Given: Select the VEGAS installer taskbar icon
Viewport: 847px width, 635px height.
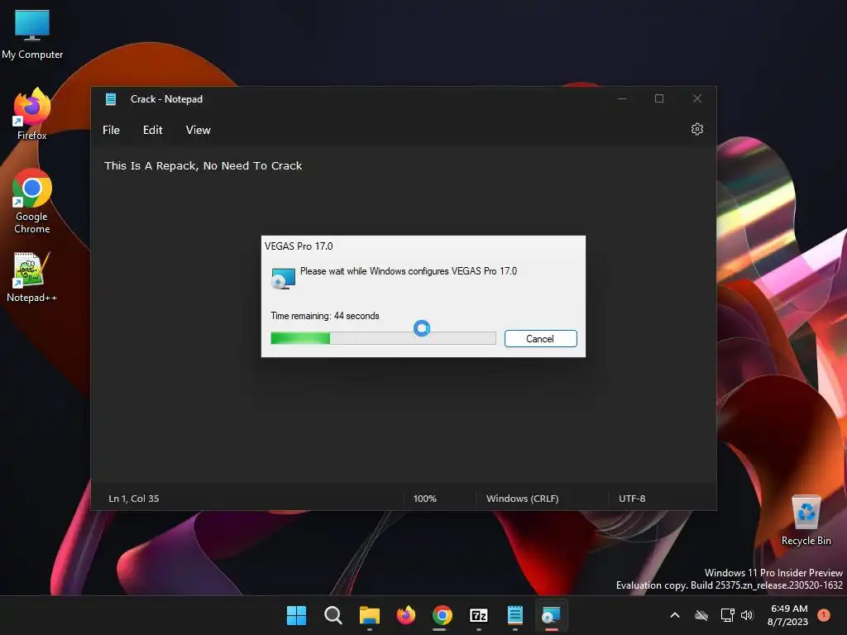Looking at the screenshot, I should pyautogui.click(x=551, y=615).
